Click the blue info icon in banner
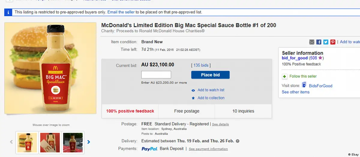The height and width of the screenshot is (157, 360). tap(8, 12)
